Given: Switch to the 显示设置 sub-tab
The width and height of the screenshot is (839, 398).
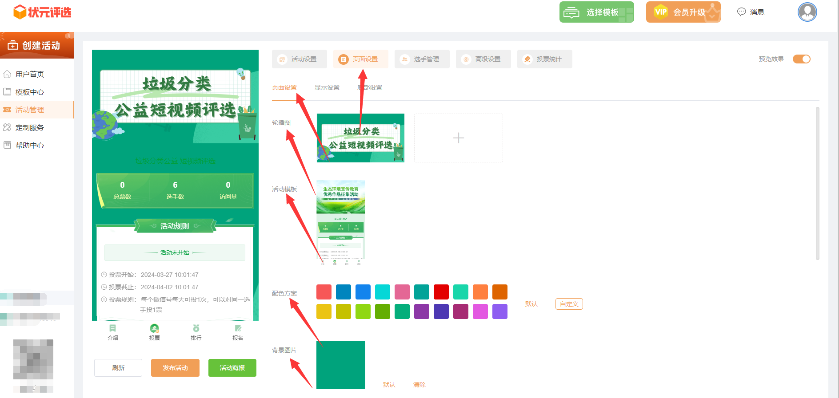Looking at the screenshot, I should tap(327, 87).
